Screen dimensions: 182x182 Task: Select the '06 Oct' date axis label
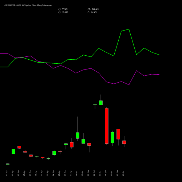[88, 173]
